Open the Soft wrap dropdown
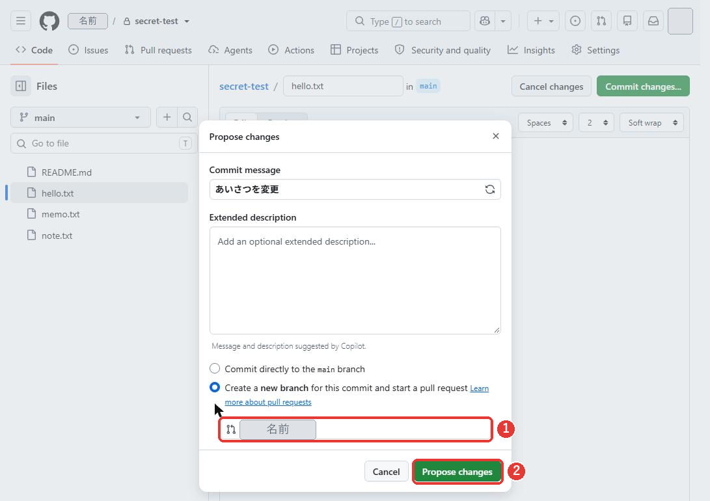This screenshot has height=501, width=710. tap(651, 123)
